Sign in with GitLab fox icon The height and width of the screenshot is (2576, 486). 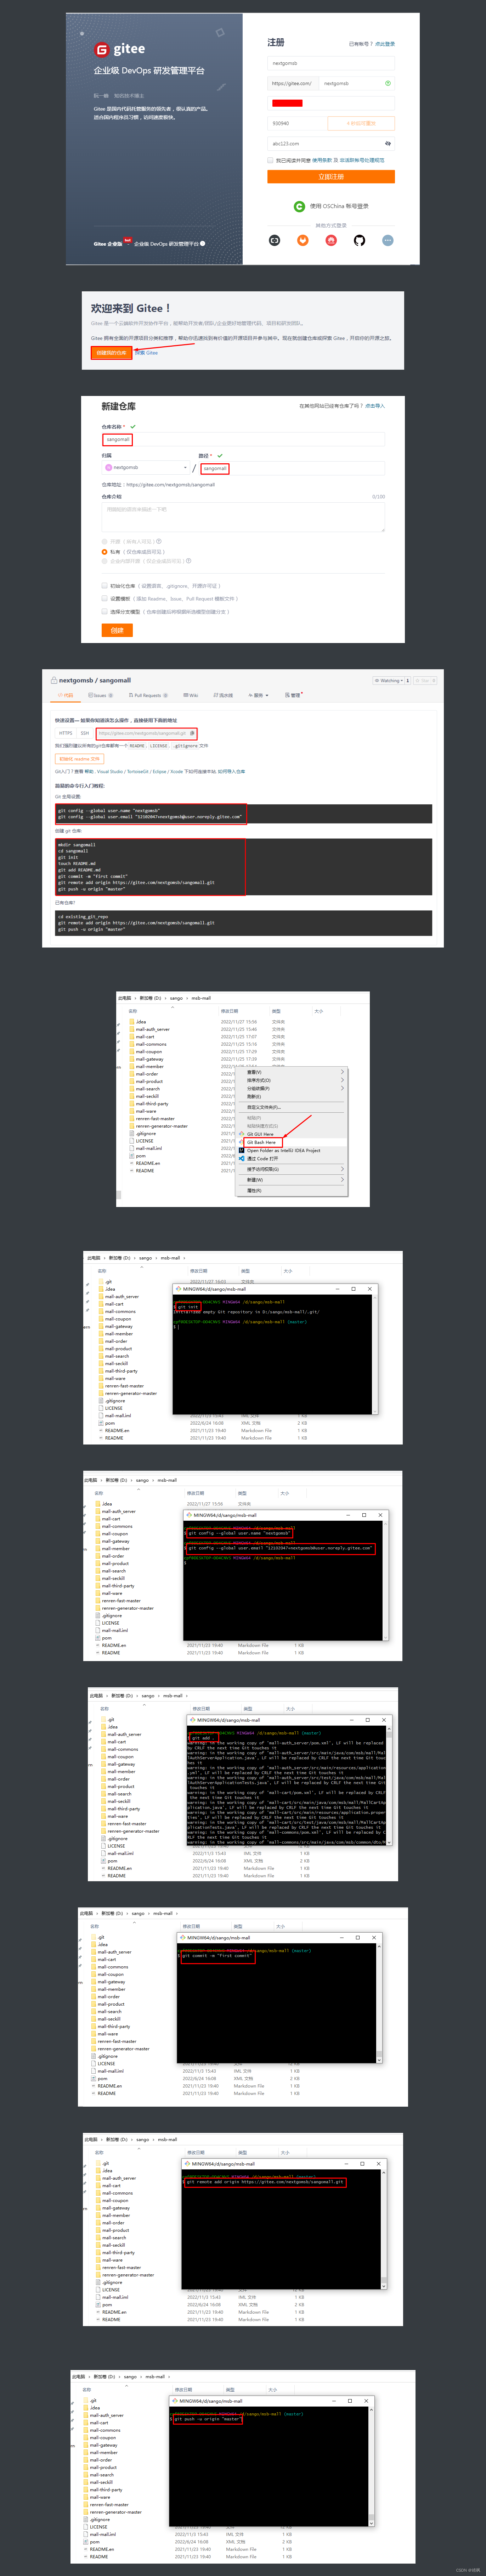coord(302,240)
